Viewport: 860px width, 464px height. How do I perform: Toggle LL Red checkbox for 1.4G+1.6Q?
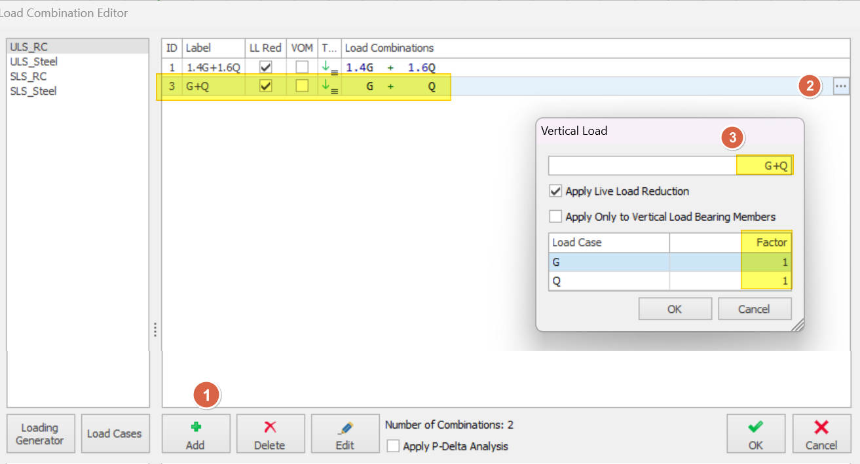tap(265, 67)
